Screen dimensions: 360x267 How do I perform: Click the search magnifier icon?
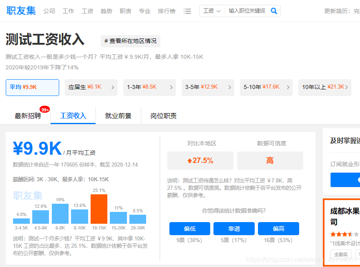273,11
